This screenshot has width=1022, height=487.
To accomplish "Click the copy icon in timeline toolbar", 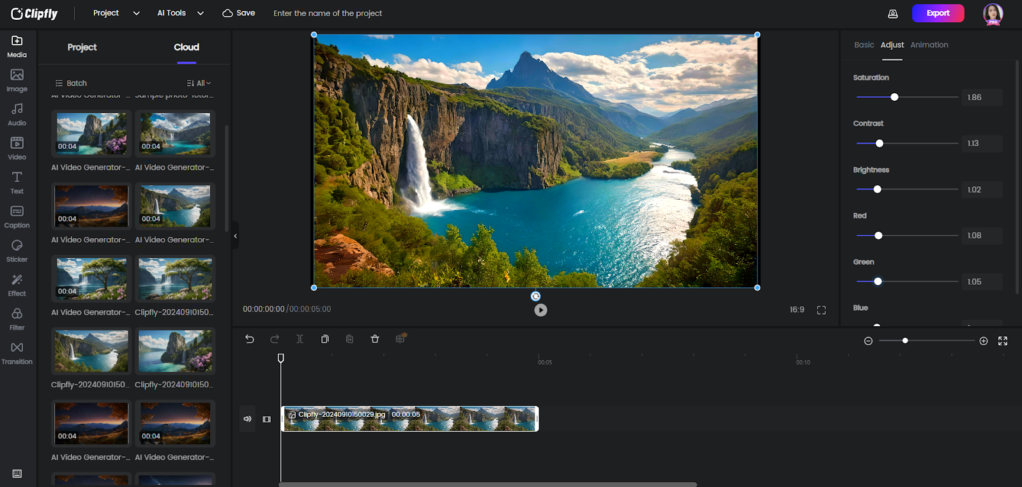I will pos(324,339).
